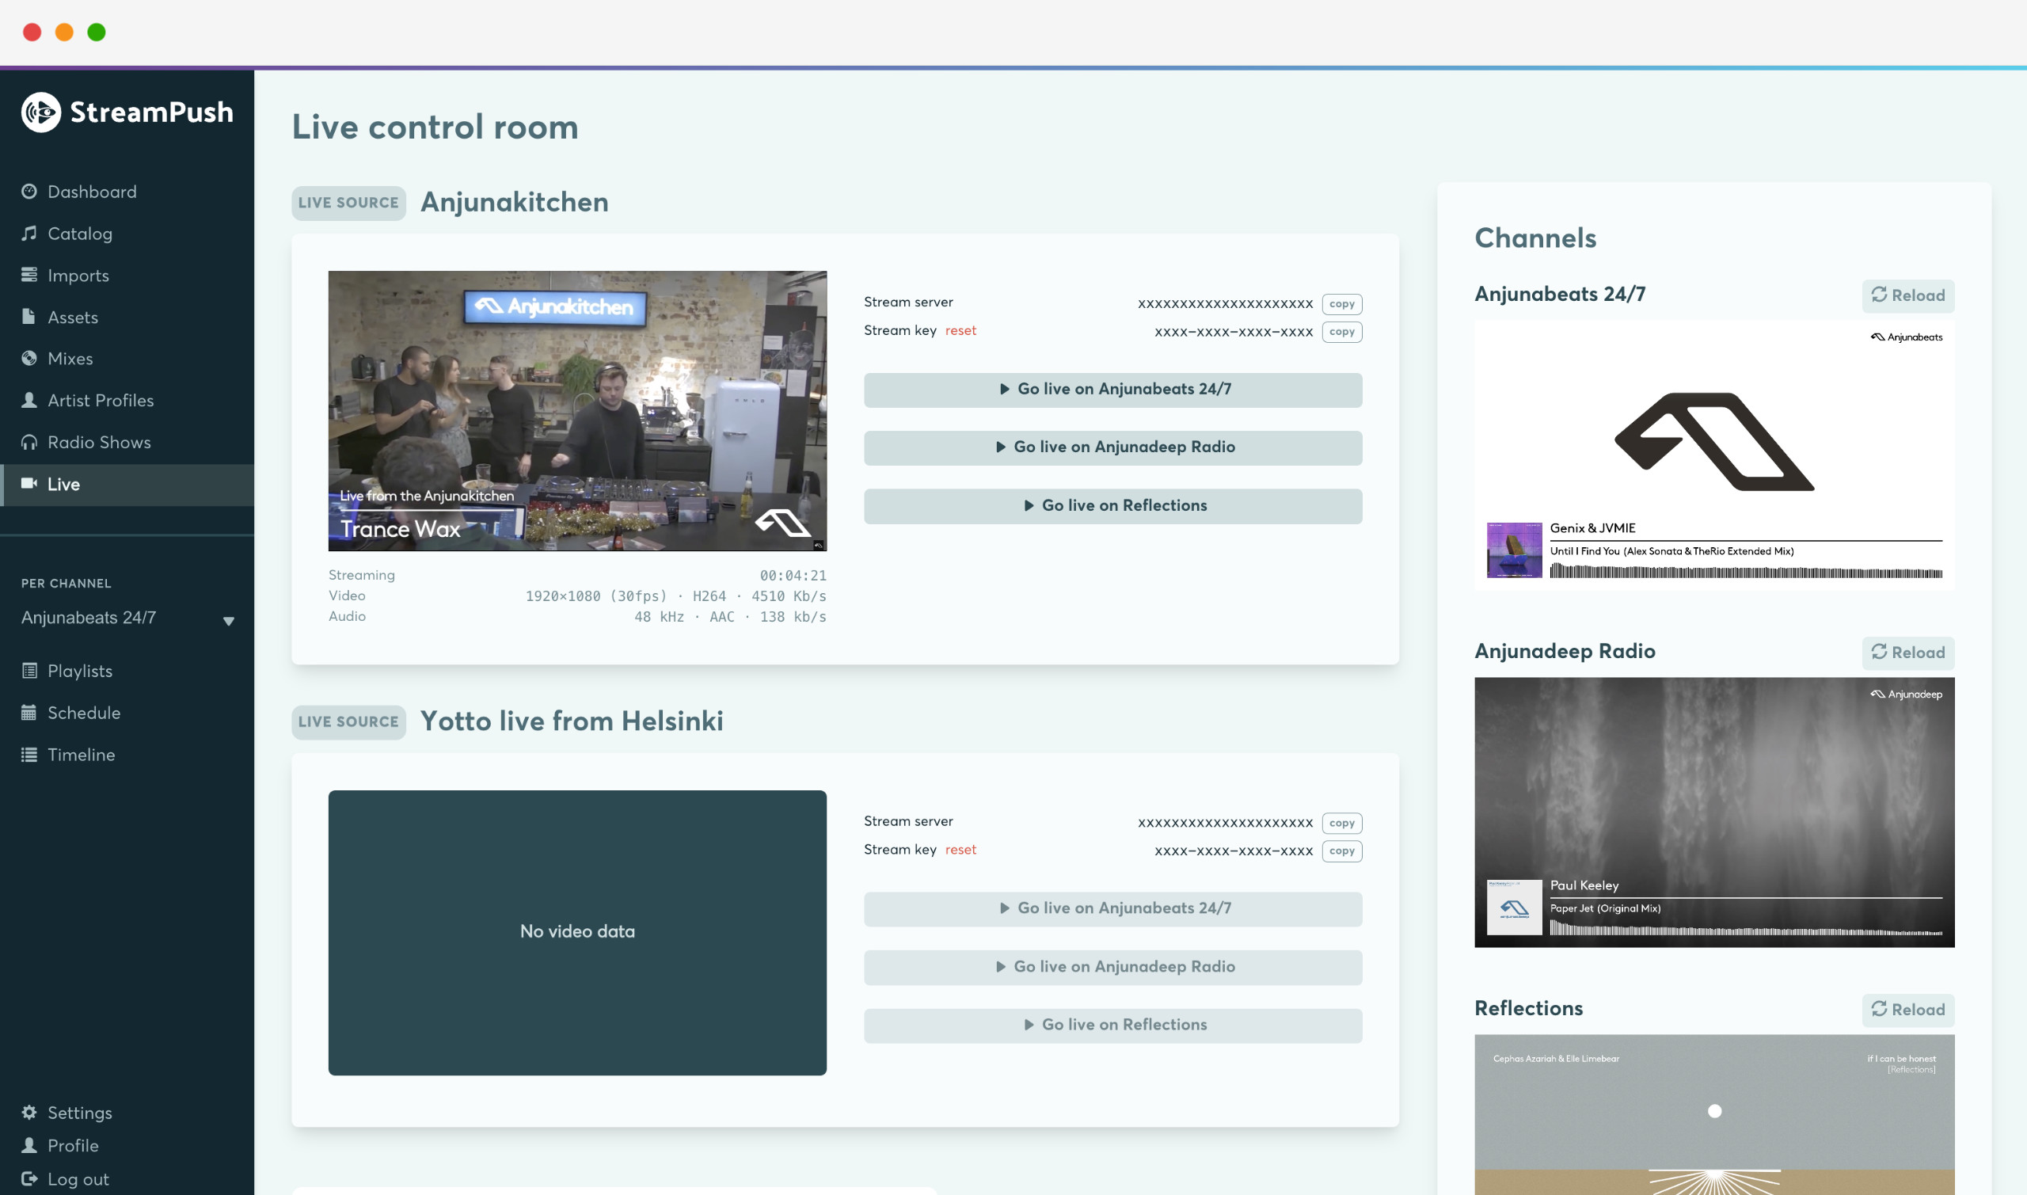This screenshot has height=1195, width=2027.
Task: Copy the Yotto stream server address
Action: pos(1341,822)
